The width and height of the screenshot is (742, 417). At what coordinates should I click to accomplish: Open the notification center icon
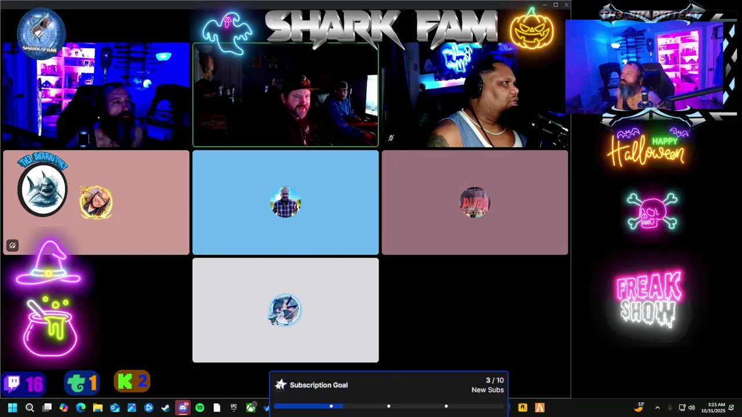tap(732, 408)
